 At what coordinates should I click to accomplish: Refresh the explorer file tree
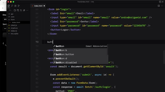point(21,10)
